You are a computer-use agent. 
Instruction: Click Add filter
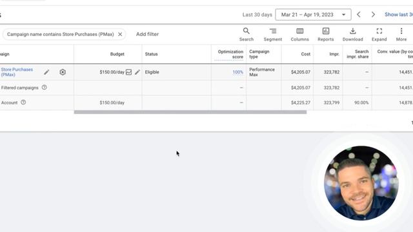point(147,34)
